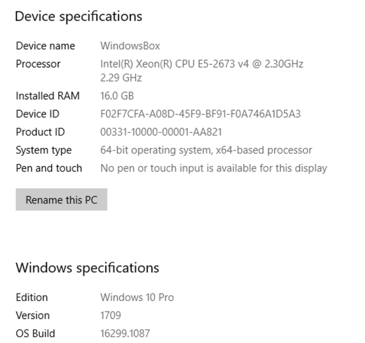This screenshot has width=365, height=343.
Task: Click the Product ID value 00331-10000-00001-AA821
Action: pos(161,132)
